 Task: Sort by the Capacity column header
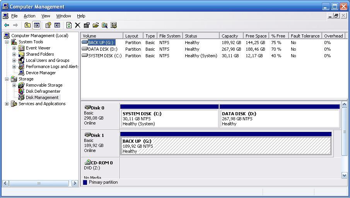coord(231,36)
